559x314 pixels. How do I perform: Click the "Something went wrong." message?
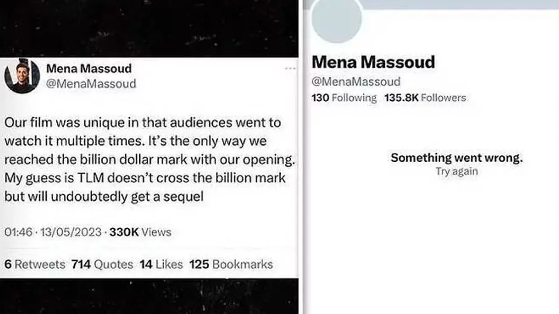pyautogui.click(x=456, y=157)
